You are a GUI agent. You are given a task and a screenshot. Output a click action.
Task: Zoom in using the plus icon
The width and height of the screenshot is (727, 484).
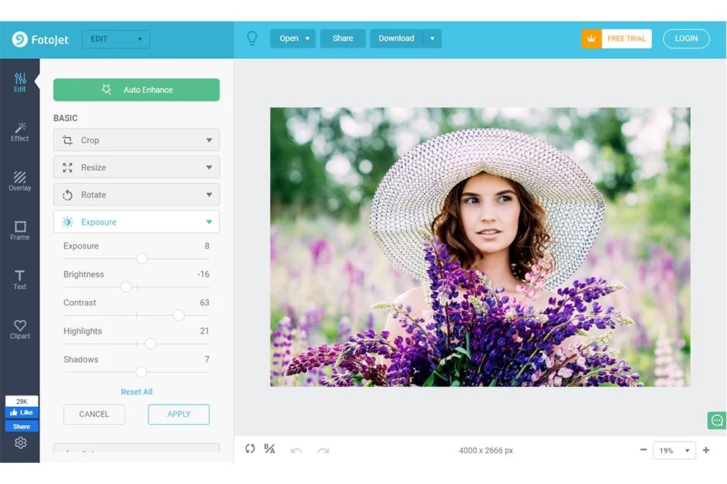706,450
